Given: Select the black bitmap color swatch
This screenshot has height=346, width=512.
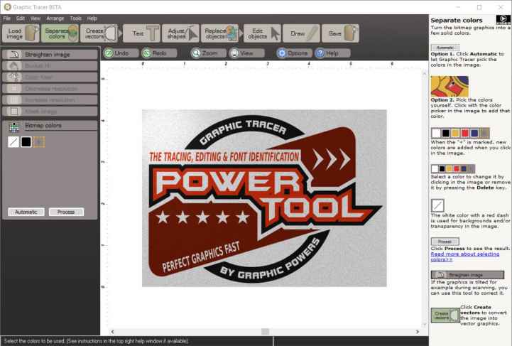Looking at the screenshot, I should click(26, 142).
